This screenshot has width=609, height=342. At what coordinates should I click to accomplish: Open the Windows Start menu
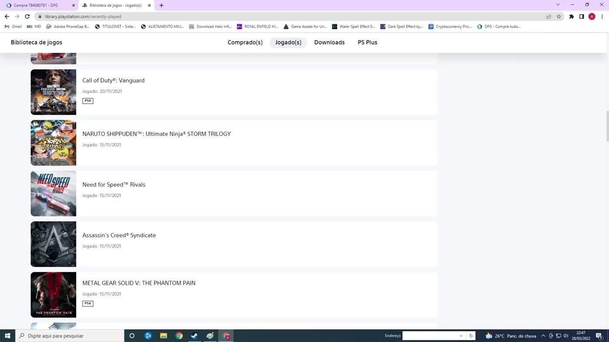(7, 336)
